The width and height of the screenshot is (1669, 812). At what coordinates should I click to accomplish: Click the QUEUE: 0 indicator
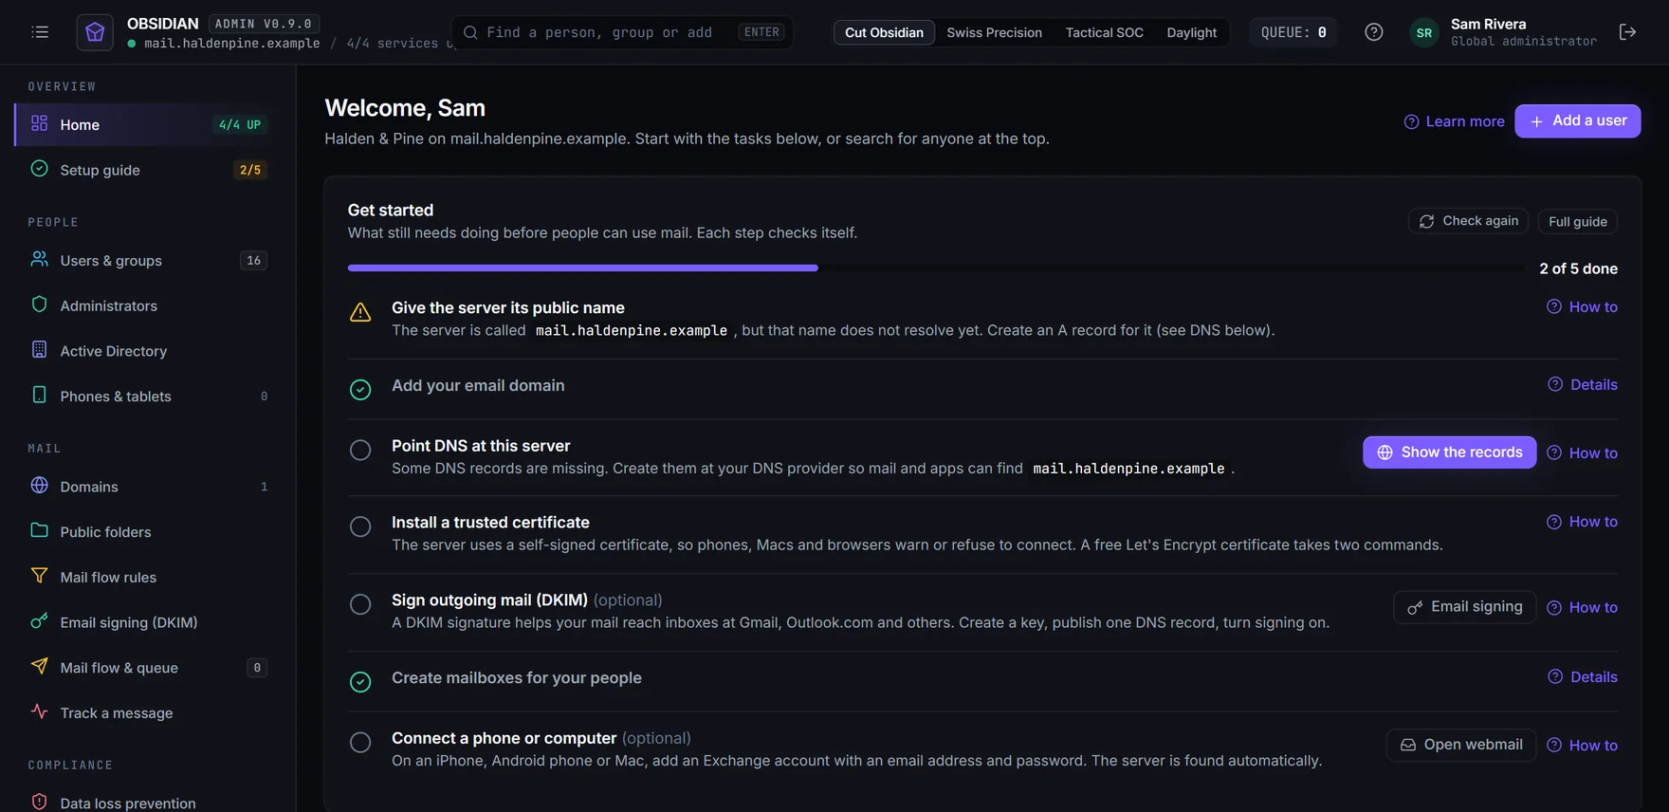click(1293, 32)
